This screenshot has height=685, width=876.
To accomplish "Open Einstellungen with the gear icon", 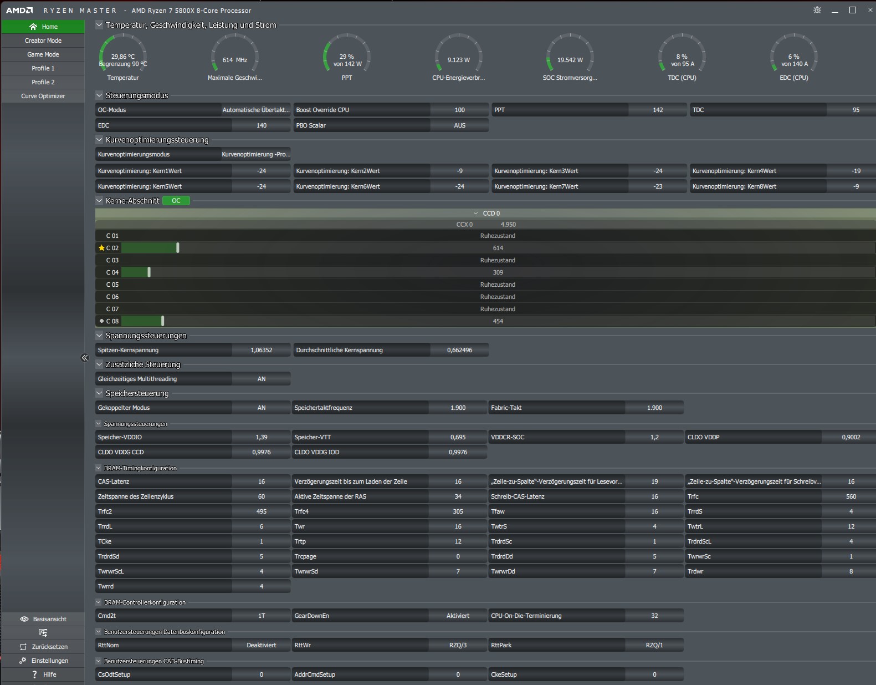I will 43,661.
